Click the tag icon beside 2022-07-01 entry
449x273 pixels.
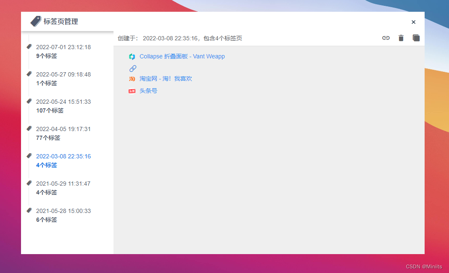point(29,47)
